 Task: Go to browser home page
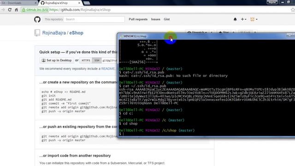[x=17, y=10]
